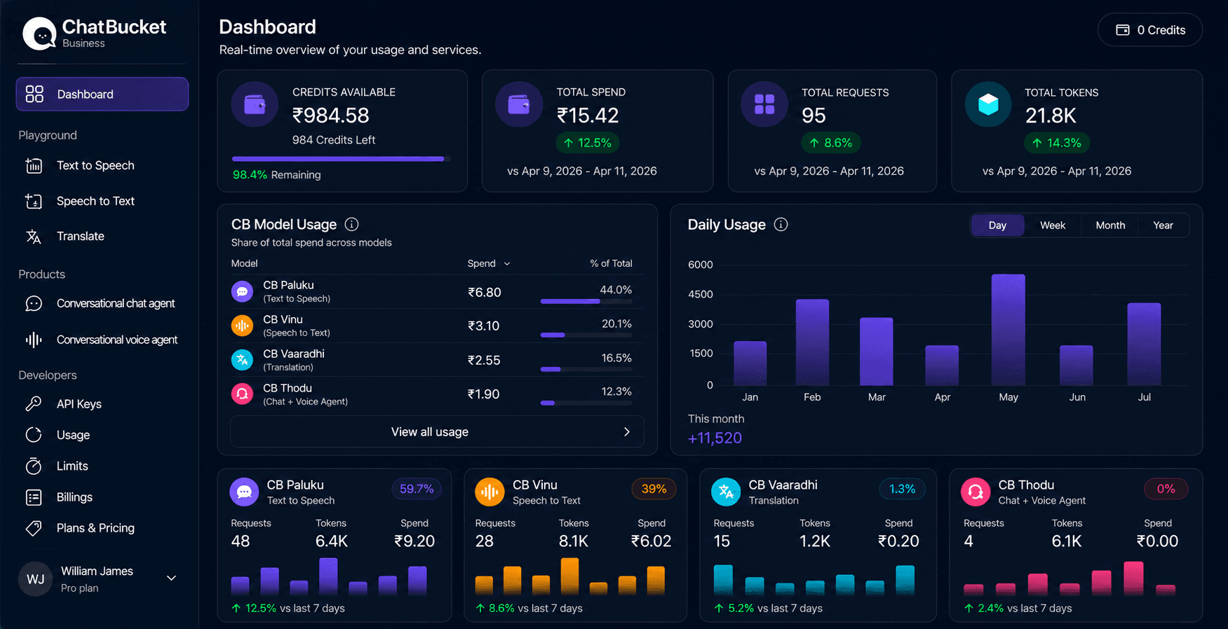Screen dimensions: 1228x629
Task: Click the View all usage chevron arrow
Action: [627, 431]
